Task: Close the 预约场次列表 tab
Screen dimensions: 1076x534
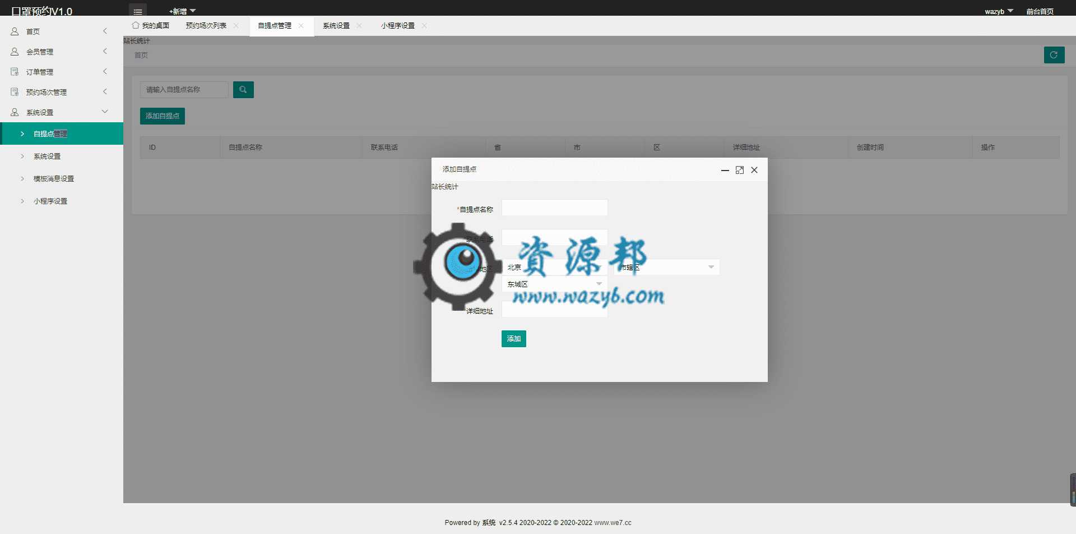Action: point(236,26)
